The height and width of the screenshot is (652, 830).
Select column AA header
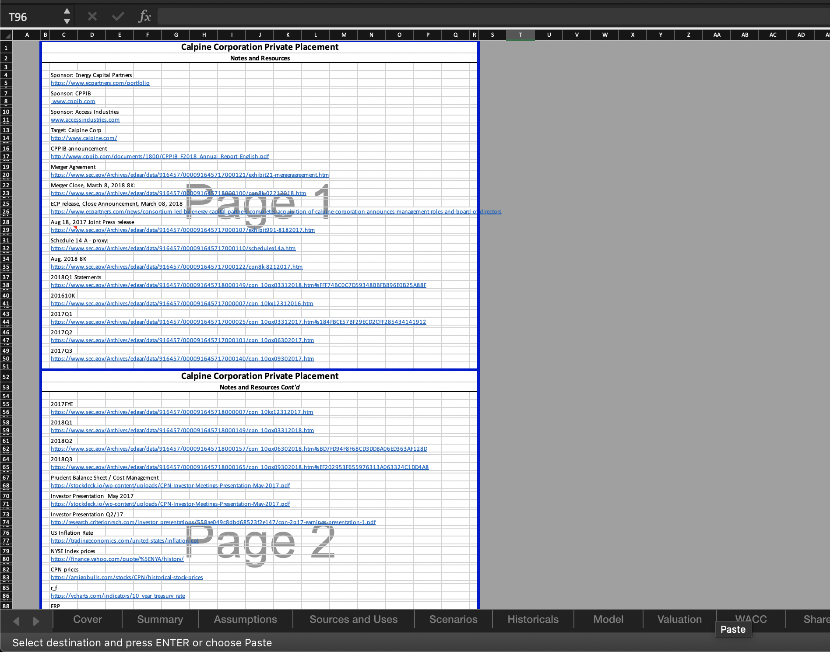(x=717, y=35)
